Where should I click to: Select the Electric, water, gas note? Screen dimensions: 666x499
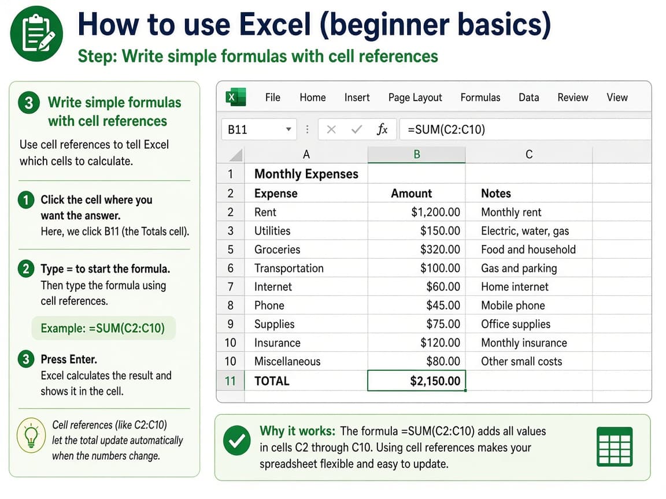tap(529, 231)
